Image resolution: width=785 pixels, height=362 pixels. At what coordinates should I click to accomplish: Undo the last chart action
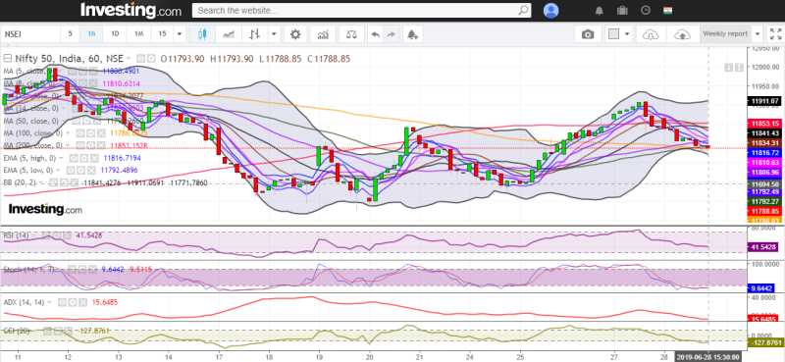point(376,34)
